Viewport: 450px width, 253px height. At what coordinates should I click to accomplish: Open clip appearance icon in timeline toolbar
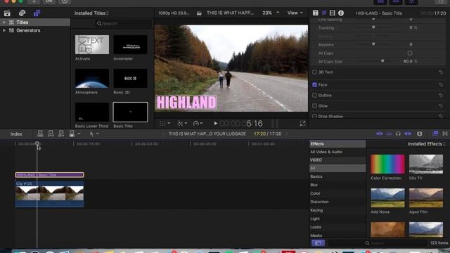(x=420, y=134)
